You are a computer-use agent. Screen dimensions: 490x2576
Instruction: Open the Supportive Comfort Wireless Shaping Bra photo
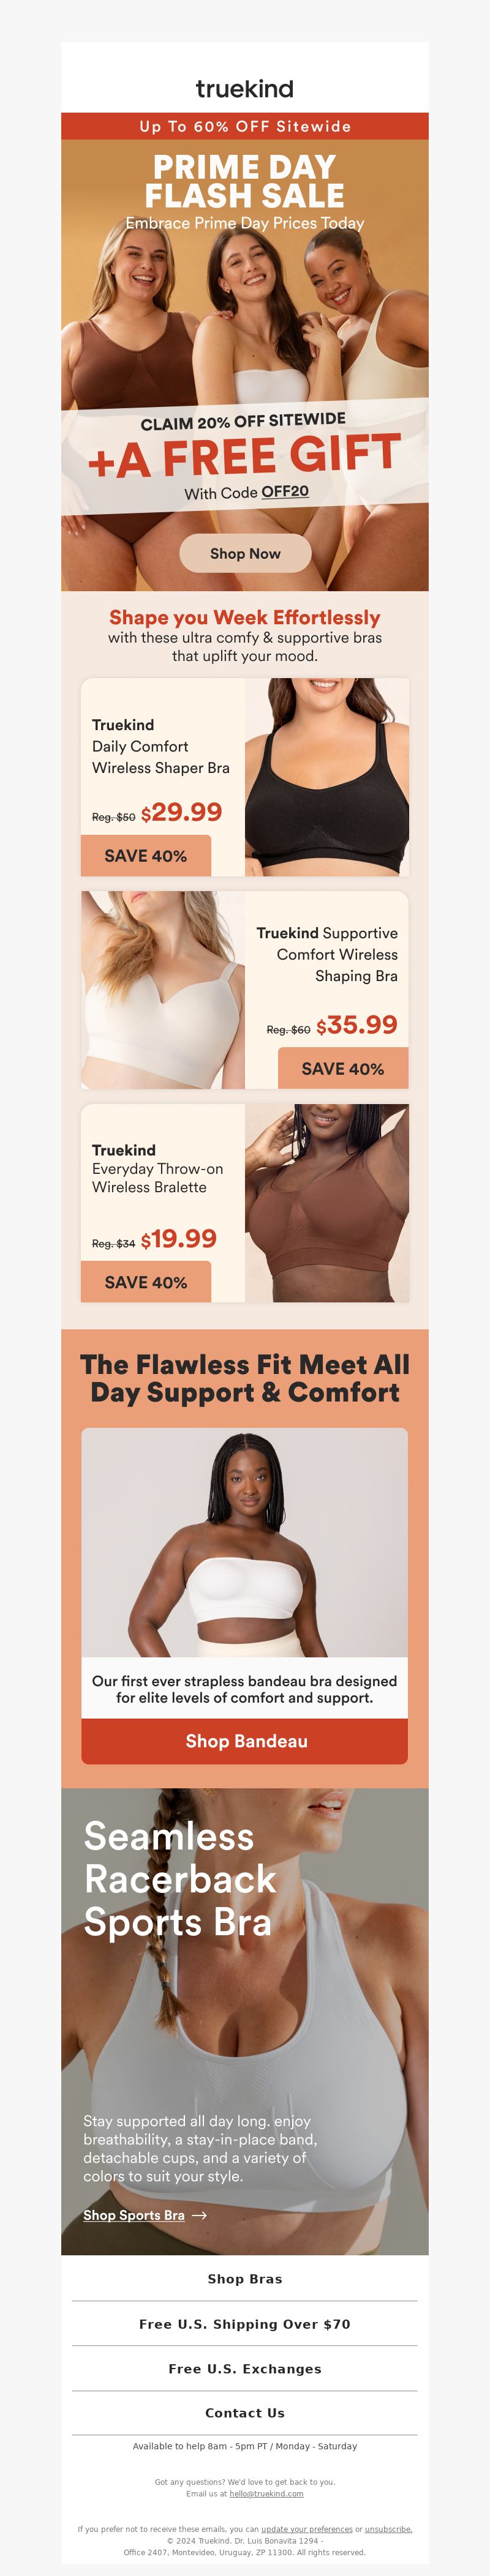pos(163,990)
